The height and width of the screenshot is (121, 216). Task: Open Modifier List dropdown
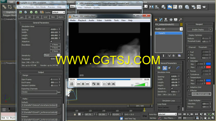[x=181, y=29]
